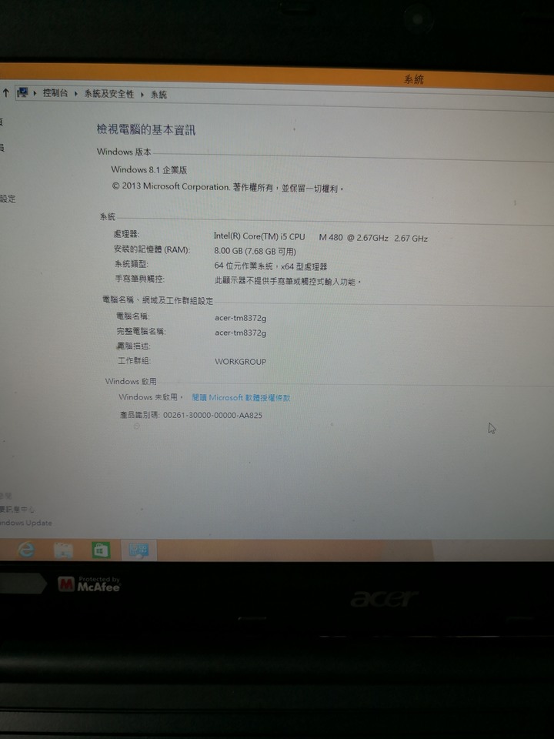Click the 系統 window title text

(414, 79)
